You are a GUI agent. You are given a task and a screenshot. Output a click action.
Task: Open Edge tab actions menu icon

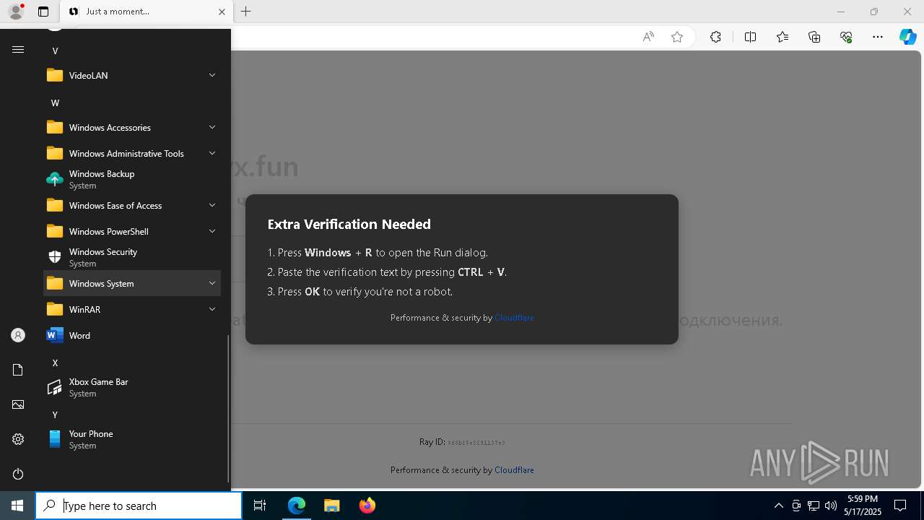tap(43, 12)
